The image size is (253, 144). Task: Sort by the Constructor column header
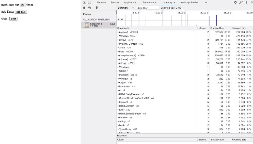coord(156,28)
